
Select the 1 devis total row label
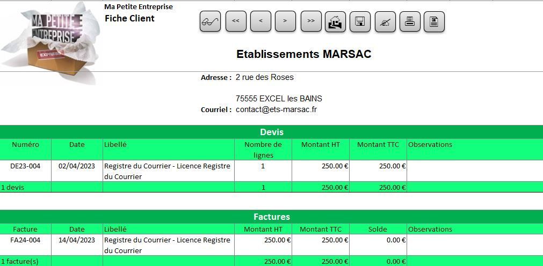[13, 188]
